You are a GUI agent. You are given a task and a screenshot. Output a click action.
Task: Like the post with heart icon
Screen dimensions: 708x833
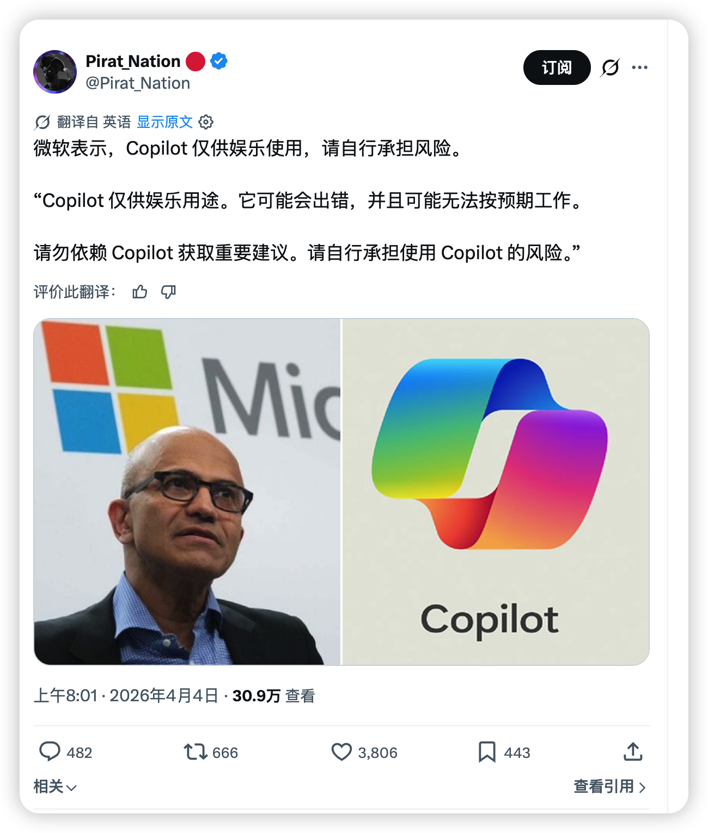pos(341,752)
